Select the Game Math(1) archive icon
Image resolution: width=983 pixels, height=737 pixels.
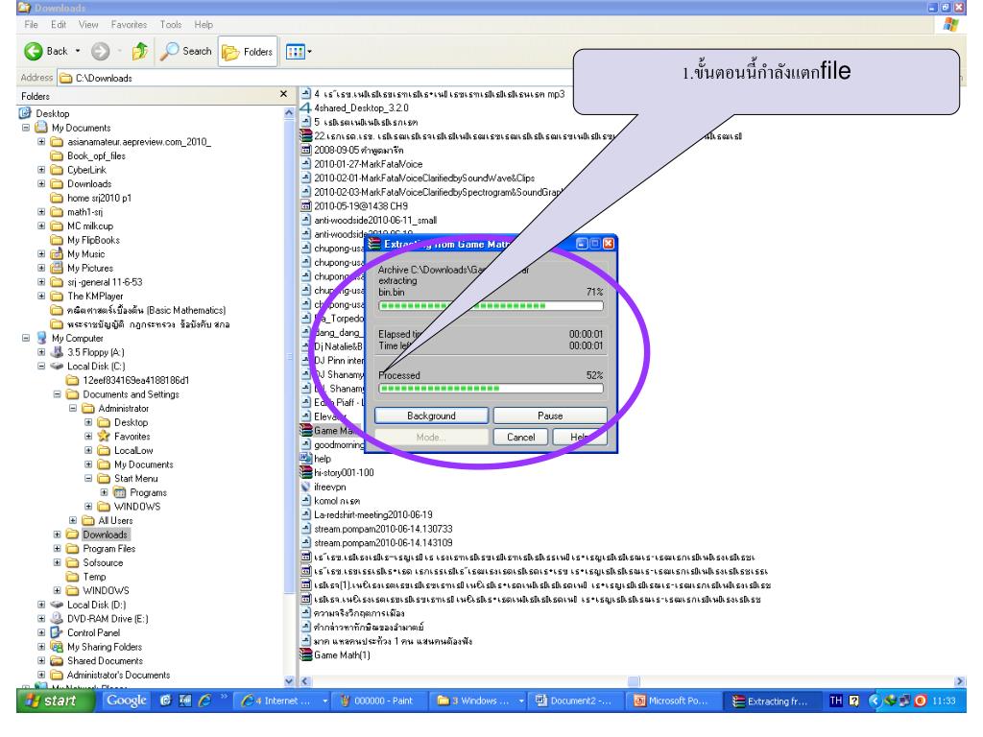pos(306,654)
